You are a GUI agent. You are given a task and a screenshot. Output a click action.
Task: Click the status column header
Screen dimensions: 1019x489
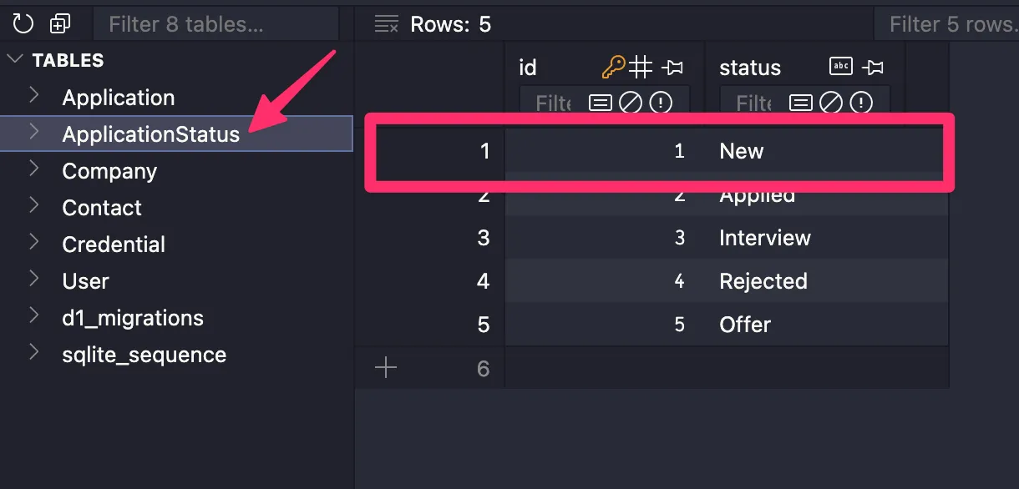pyautogui.click(x=750, y=68)
